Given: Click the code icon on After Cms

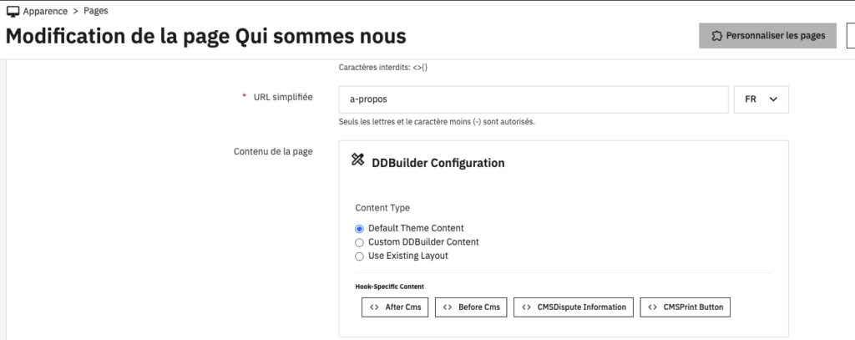Looking at the screenshot, I should pos(373,307).
